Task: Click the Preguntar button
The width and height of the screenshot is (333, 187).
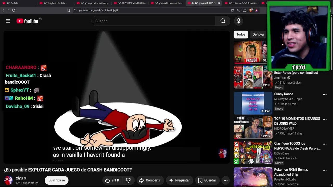Action: pyautogui.click(x=179, y=180)
